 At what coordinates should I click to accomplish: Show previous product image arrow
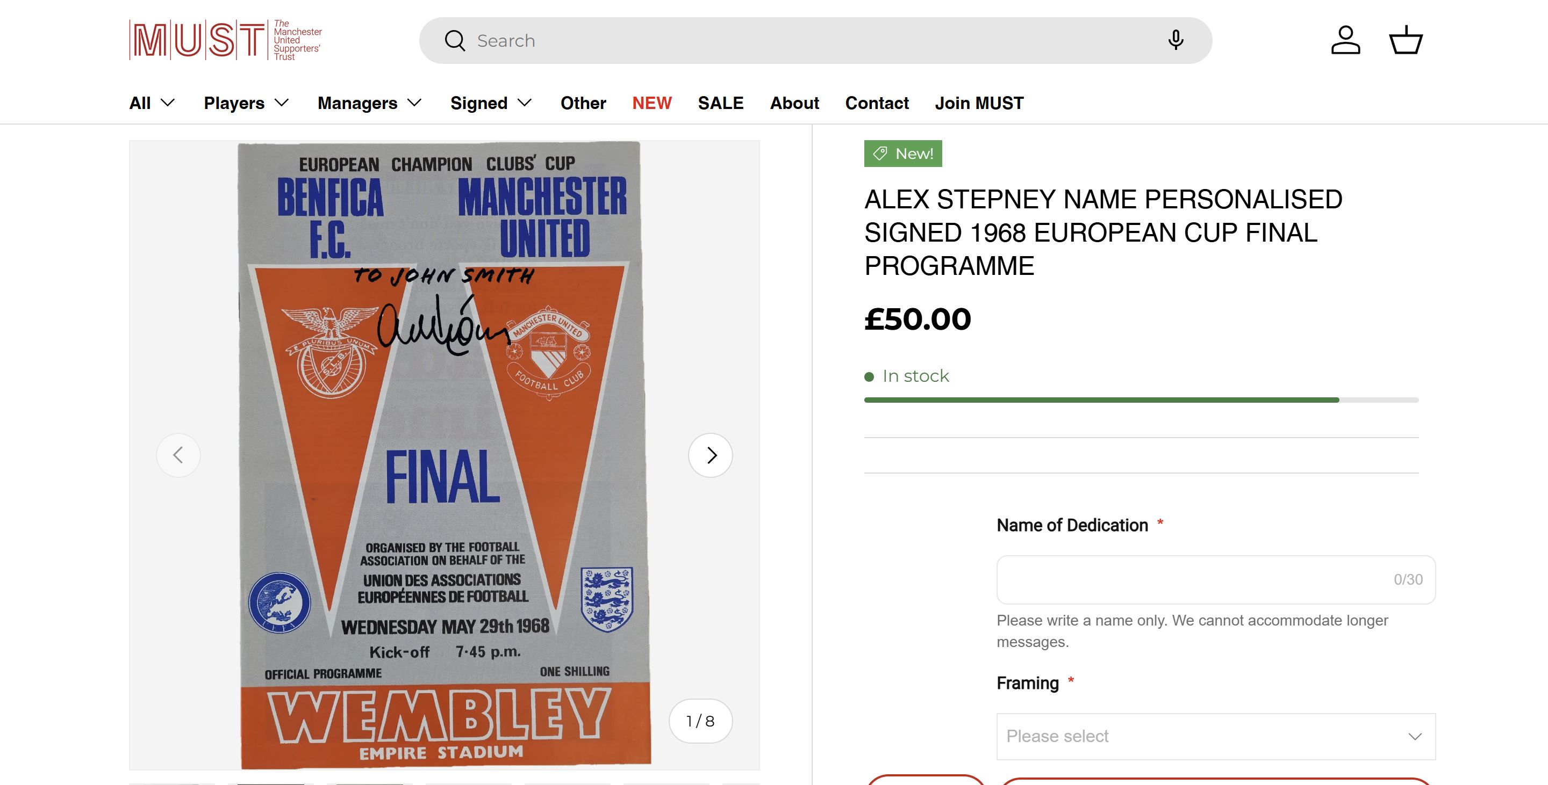(x=178, y=455)
